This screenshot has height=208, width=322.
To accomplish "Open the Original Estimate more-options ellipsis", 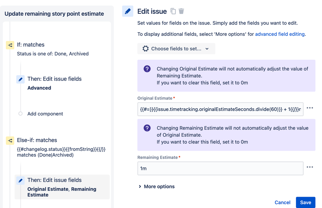I will (x=310, y=108).
